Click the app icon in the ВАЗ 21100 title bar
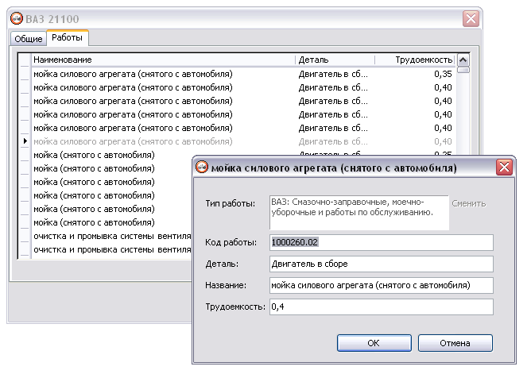531x374 pixels. pyautogui.click(x=16, y=18)
